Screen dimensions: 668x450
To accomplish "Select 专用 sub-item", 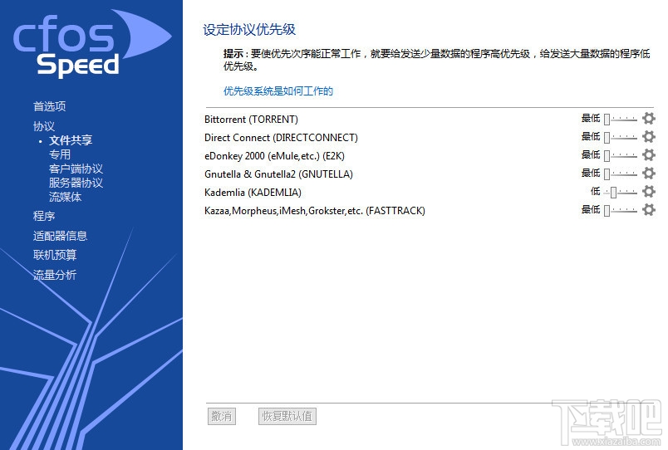I will pos(60,154).
